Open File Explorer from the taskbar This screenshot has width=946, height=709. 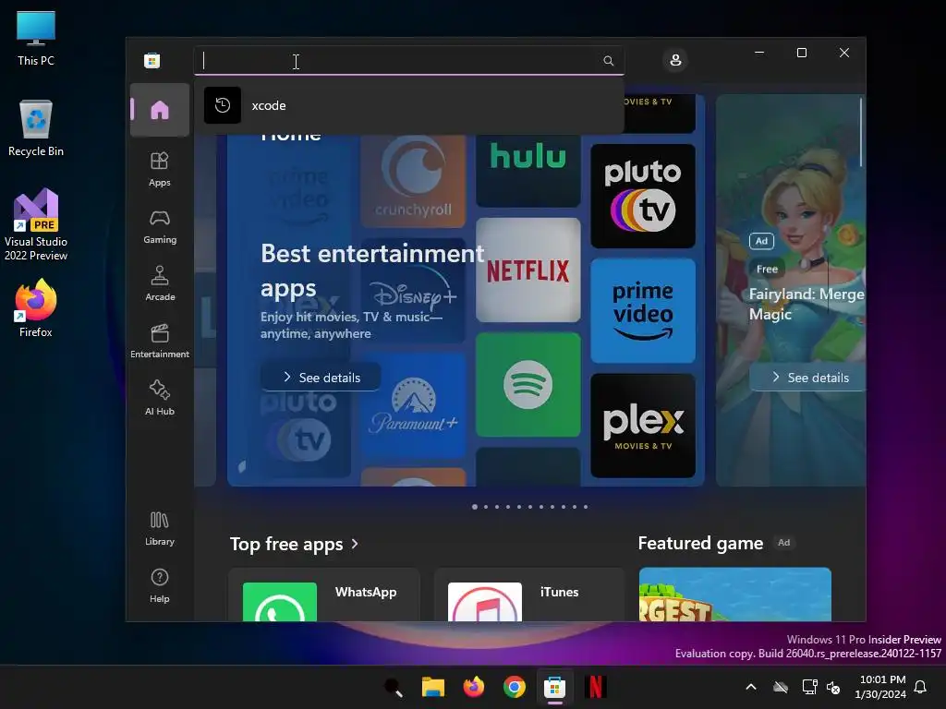(433, 687)
